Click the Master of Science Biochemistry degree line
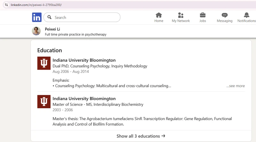256x142 pixels. tap(98, 105)
